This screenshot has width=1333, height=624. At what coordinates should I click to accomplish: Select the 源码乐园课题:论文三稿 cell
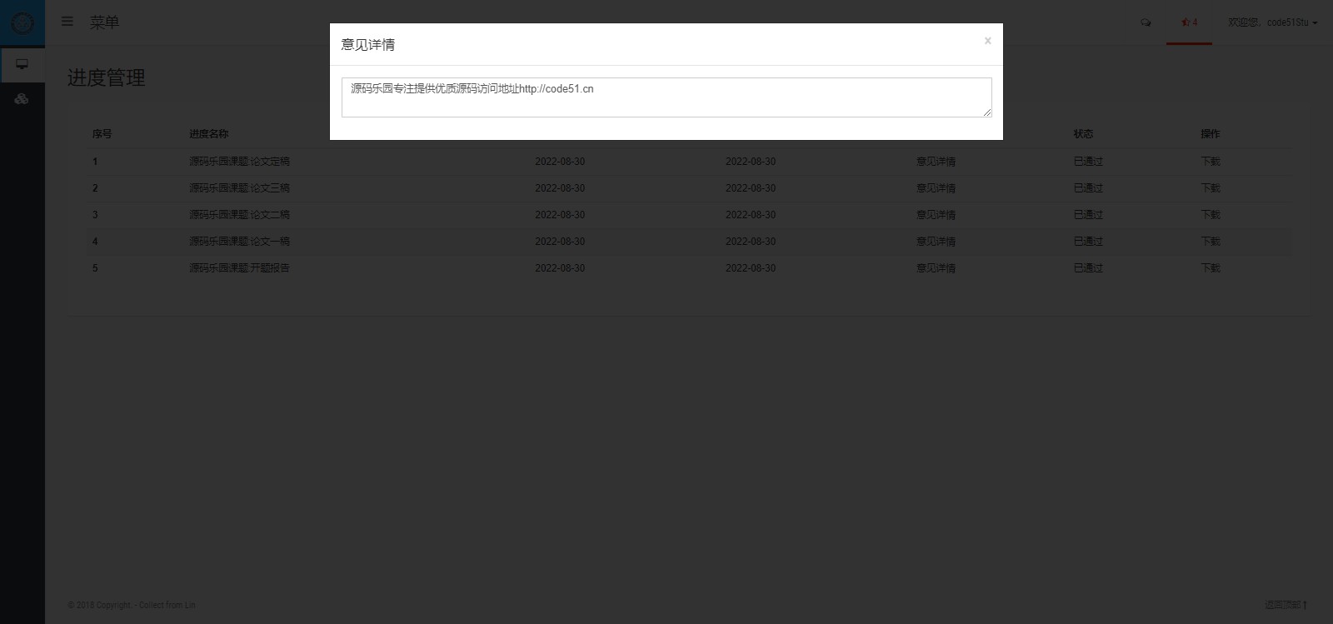[239, 188]
